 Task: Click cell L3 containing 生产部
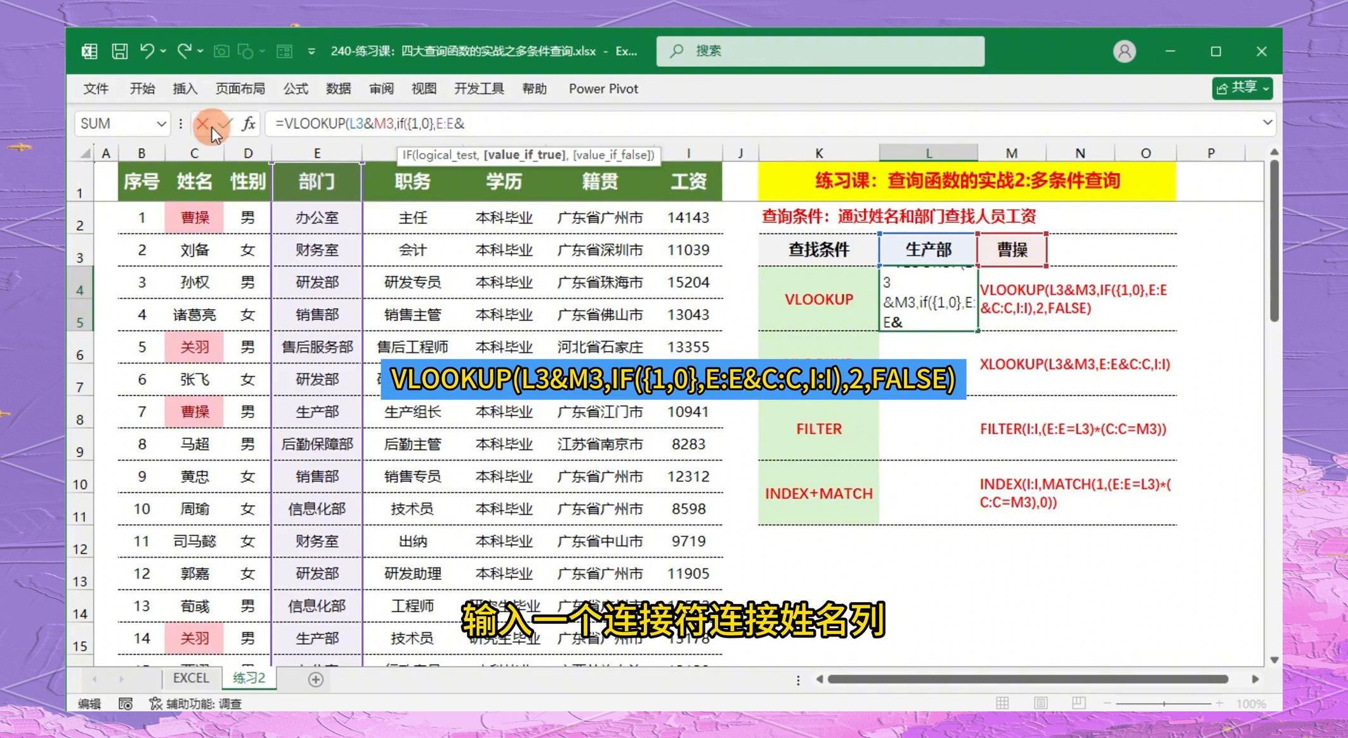click(928, 250)
